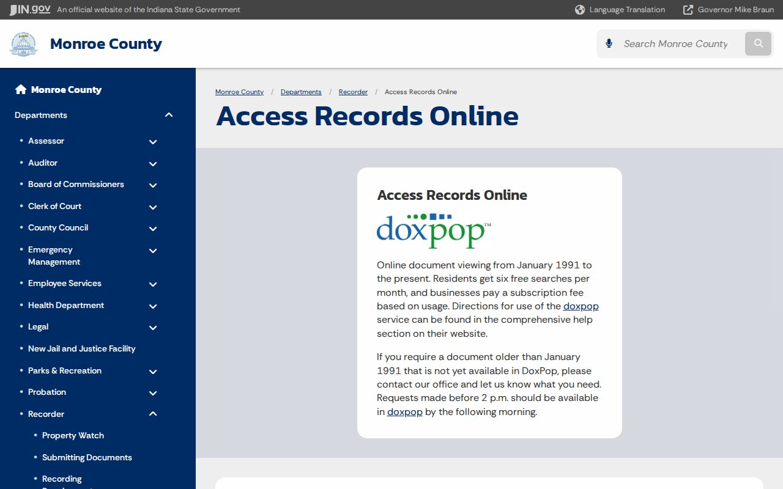The width and height of the screenshot is (783, 489).
Task: Follow doxpop link in second paragraph
Action: pos(405,412)
